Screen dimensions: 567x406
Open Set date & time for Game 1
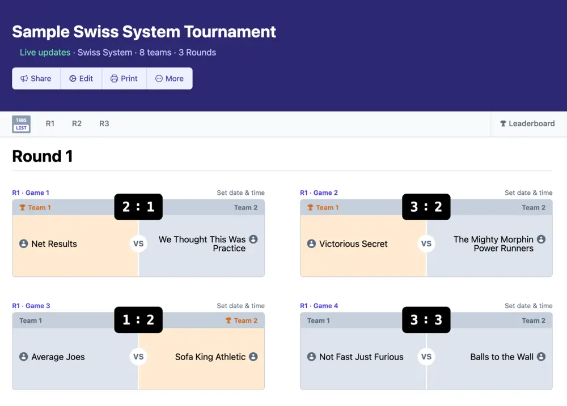click(x=241, y=193)
